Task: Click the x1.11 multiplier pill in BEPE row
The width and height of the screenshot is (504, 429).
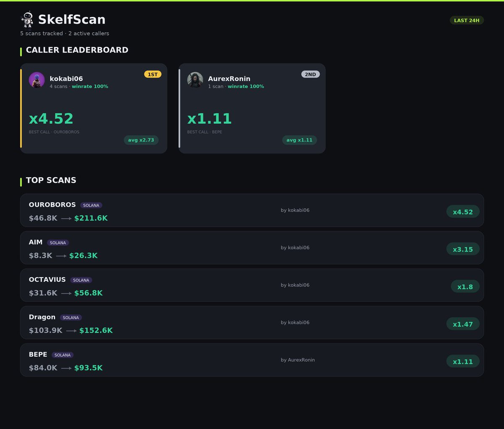Action: pos(463,361)
